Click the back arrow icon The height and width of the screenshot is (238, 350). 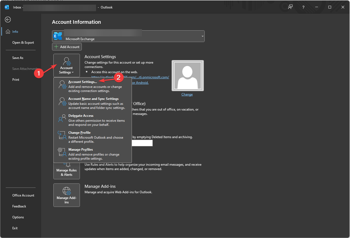pos(8,19)
